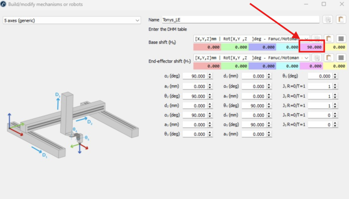Image resolution: width=349 pixels, height=199 pixels.
Task: Select Base shift blue Z value field
Action: [x=262, y=47]
